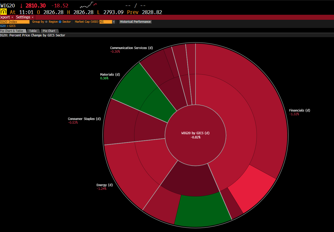334x232 pixels.
Task: Click the GICS breadcrumb item
Action: [x=12, y=26]
